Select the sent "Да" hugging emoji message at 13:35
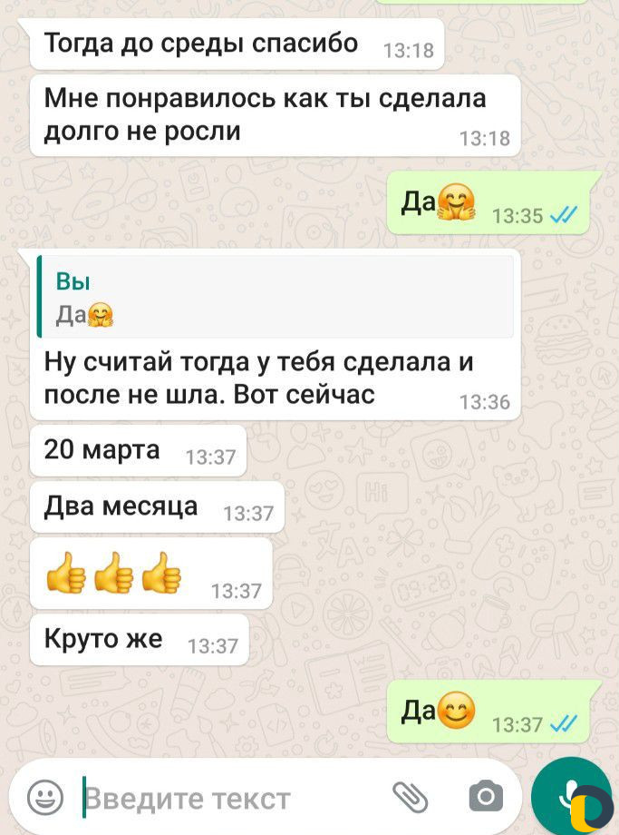The image size is (619, 835). (488, 203)
